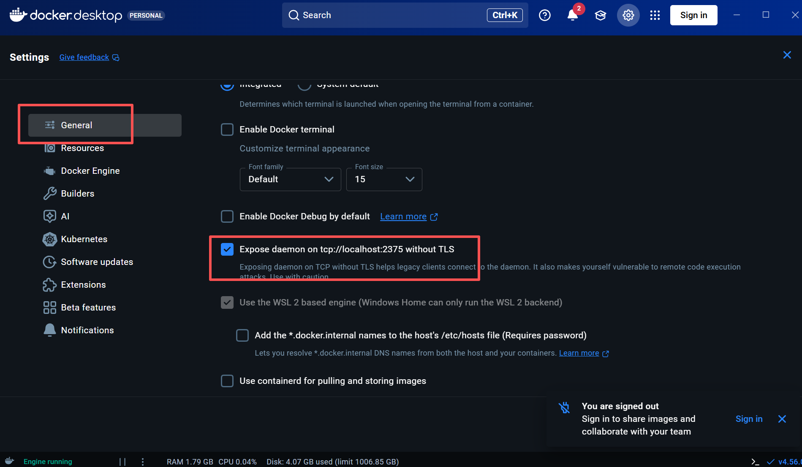Dismiss the signed out notification
802x467 pixels.
pos(782,419)
